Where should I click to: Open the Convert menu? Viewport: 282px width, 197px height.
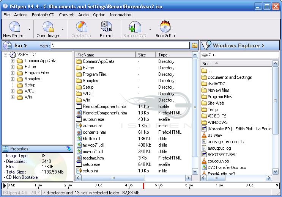click(x=66, y=15)
